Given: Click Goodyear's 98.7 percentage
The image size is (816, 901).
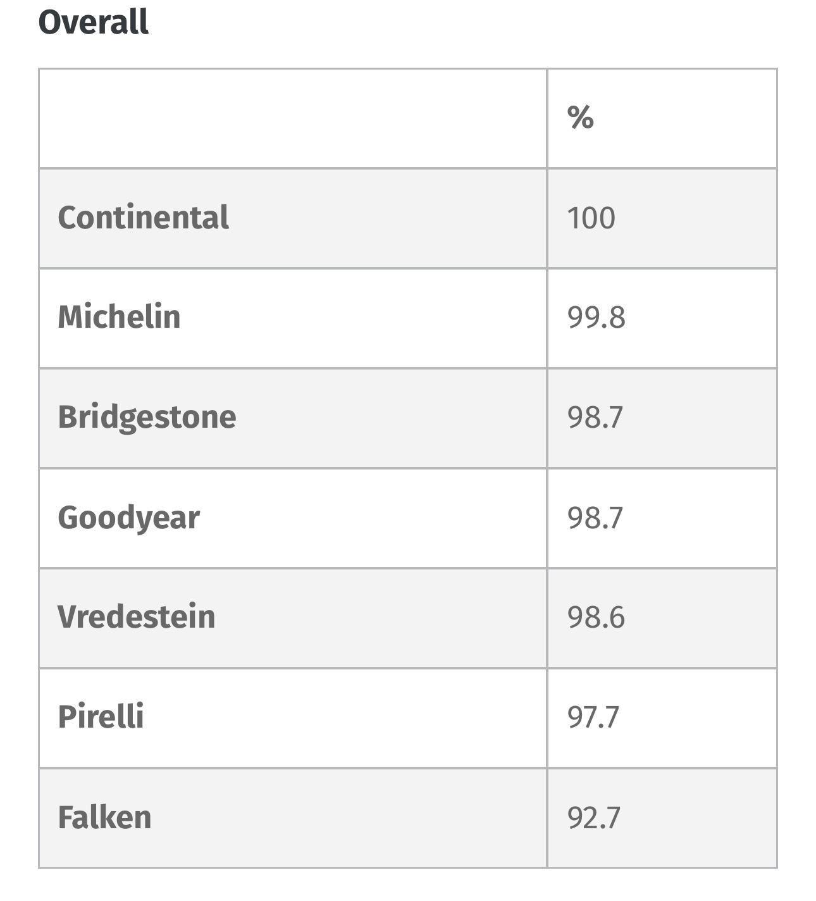Looking at the screenshot, I should pyautogui.click(x=595, y=518).
